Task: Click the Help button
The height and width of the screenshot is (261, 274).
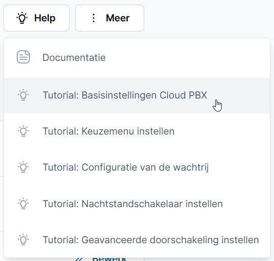Action: (37, 18)
